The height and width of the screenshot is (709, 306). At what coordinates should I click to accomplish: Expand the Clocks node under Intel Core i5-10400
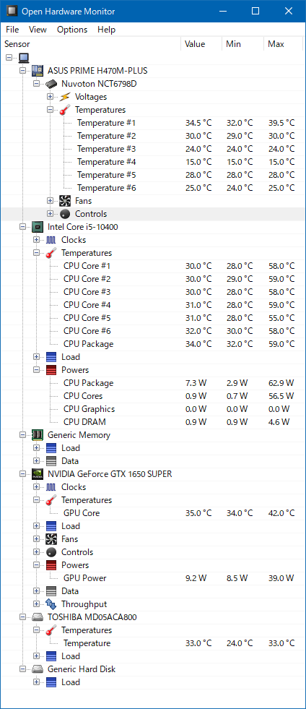pyautogui.click(x=37, y=240)
